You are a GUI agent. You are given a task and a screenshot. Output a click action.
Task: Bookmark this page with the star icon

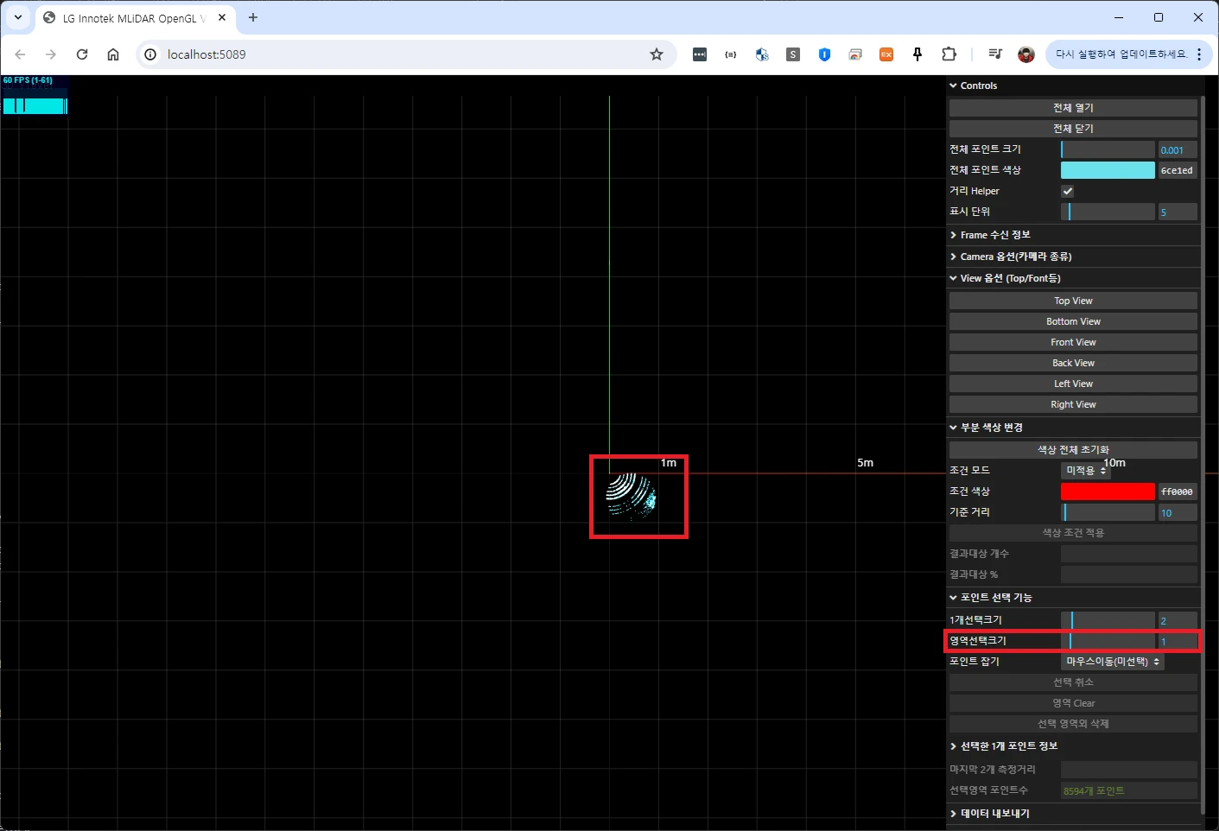pos(657,54)
